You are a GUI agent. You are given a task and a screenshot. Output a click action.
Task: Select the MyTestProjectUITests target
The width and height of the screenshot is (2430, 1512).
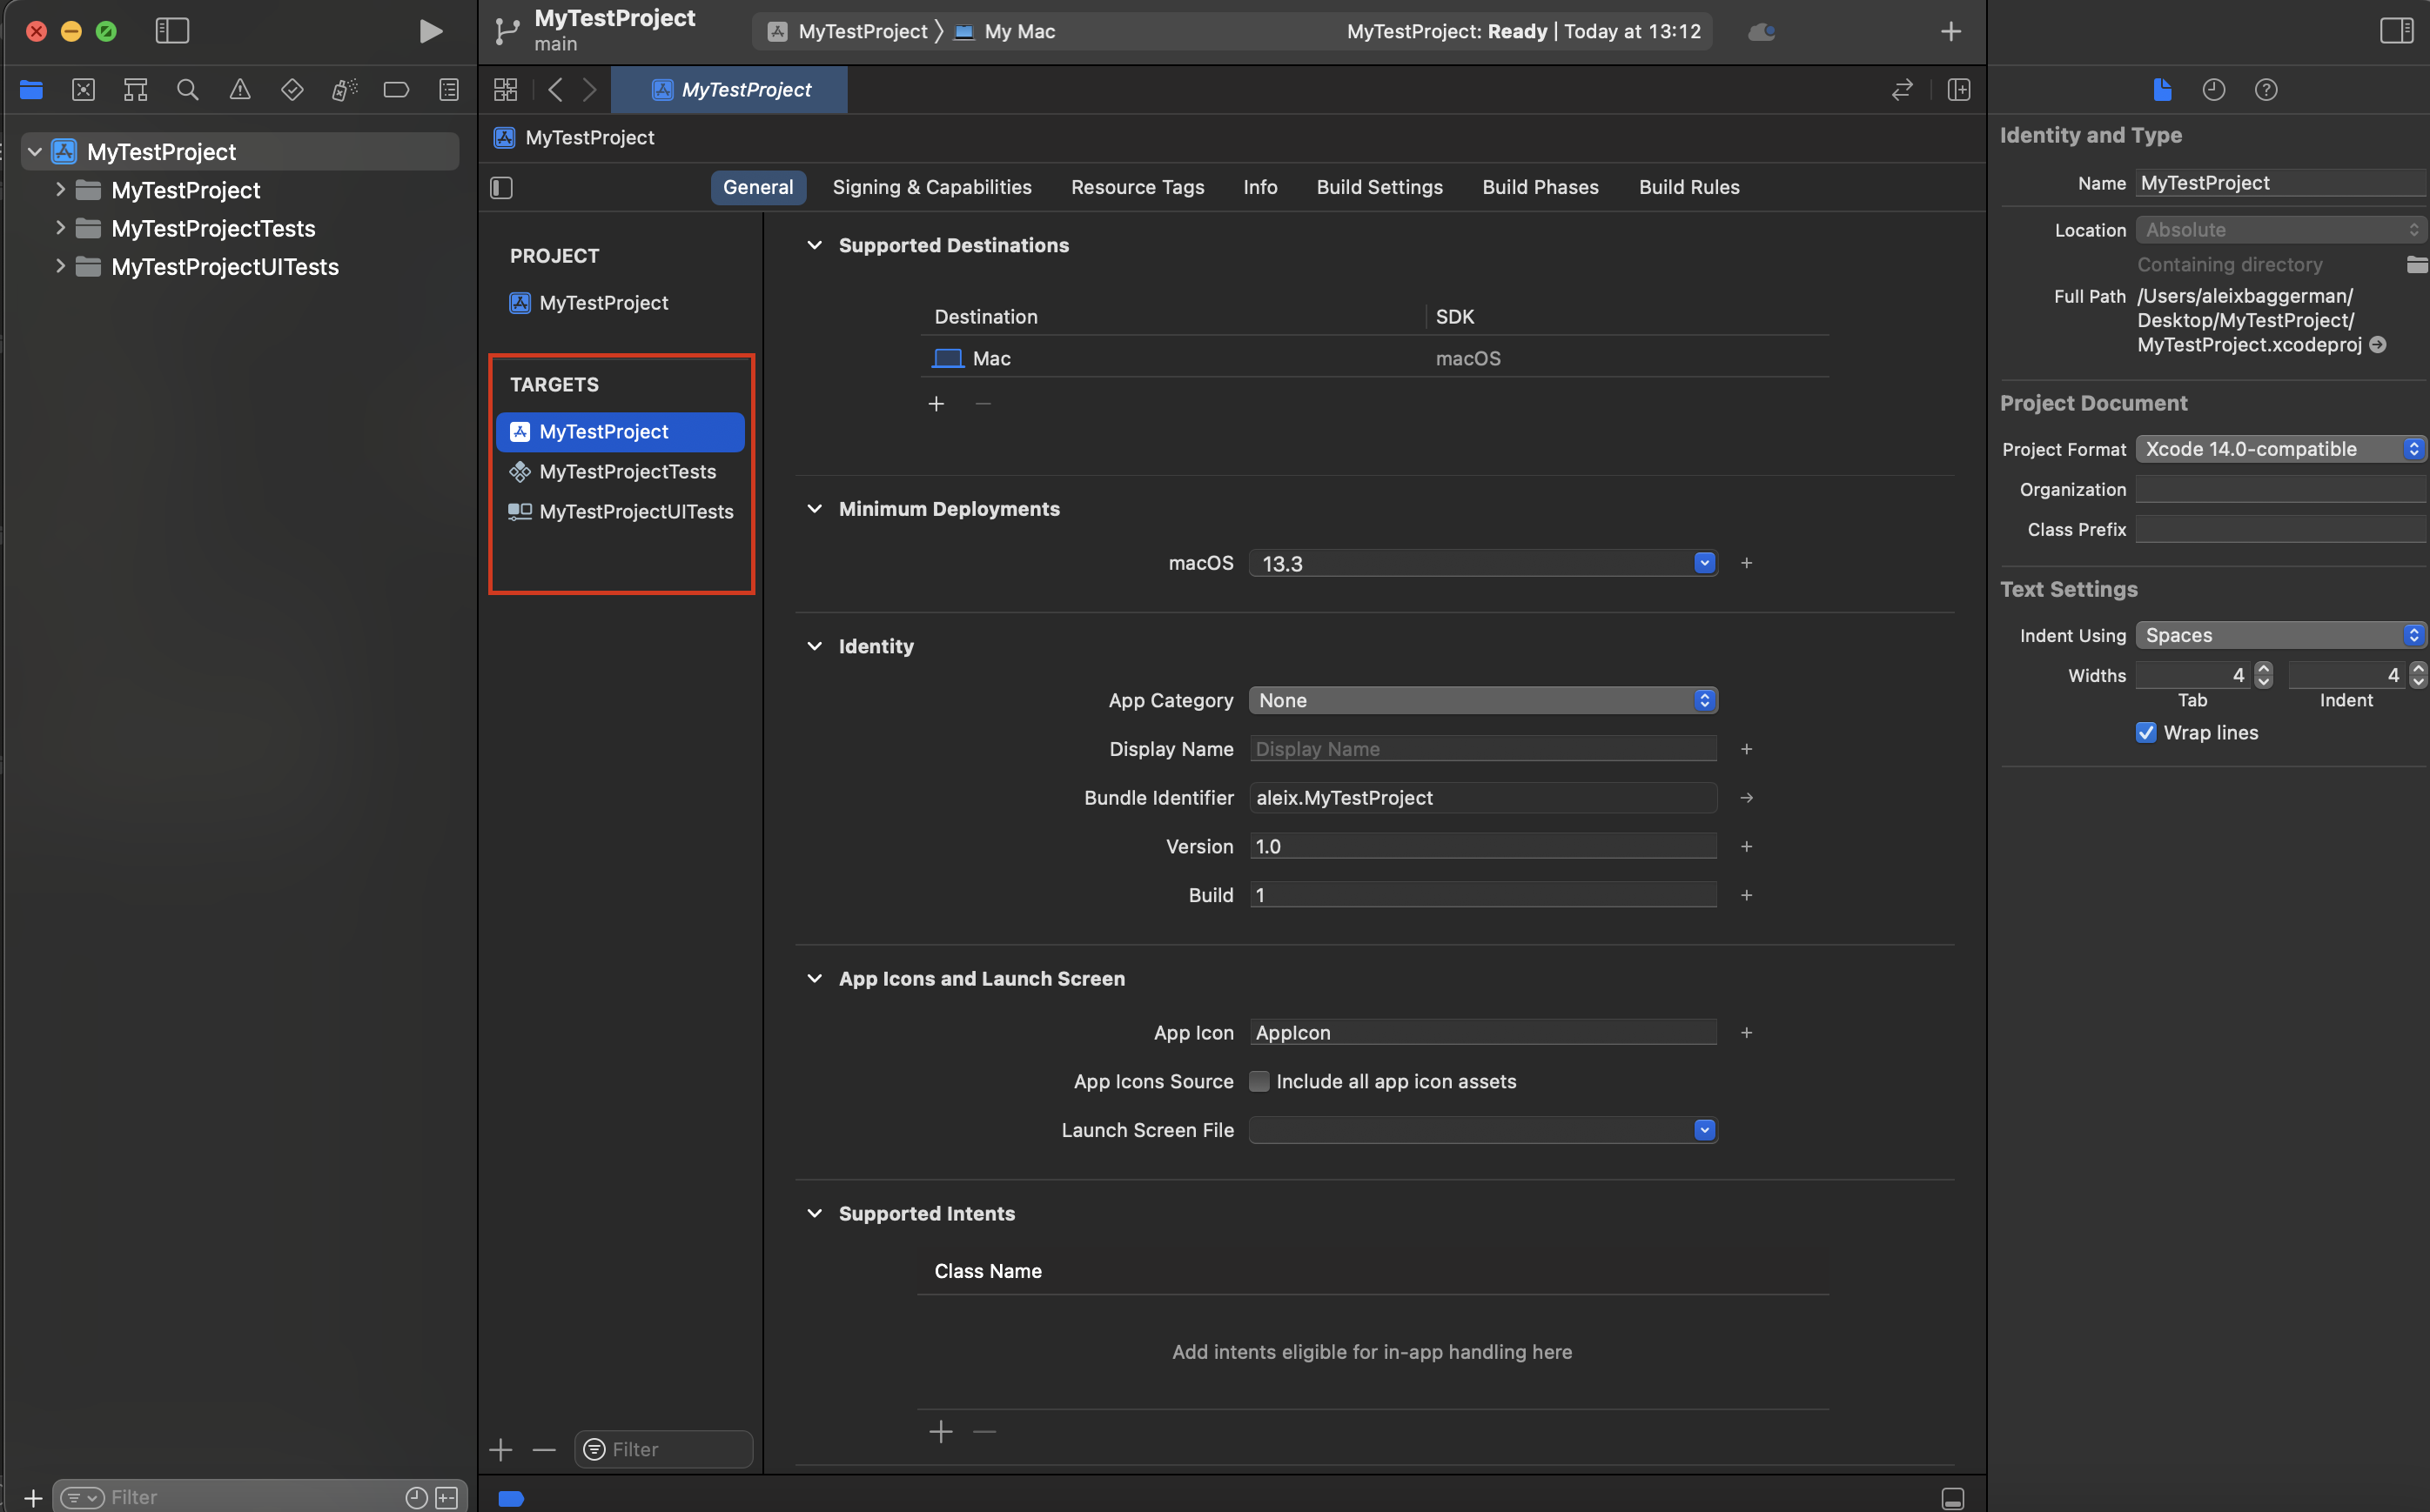click(x=635, y=511)
